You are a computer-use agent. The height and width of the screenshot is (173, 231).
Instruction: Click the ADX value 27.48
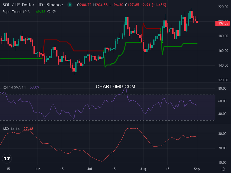(28, 129)
